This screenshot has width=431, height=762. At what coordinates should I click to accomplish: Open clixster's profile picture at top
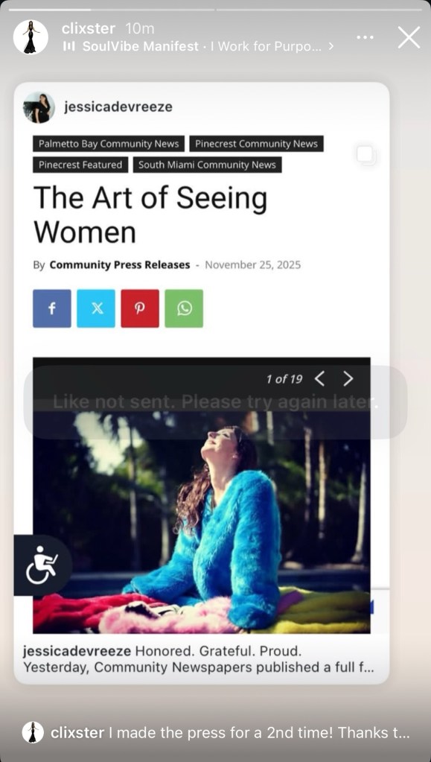(30, 37)
